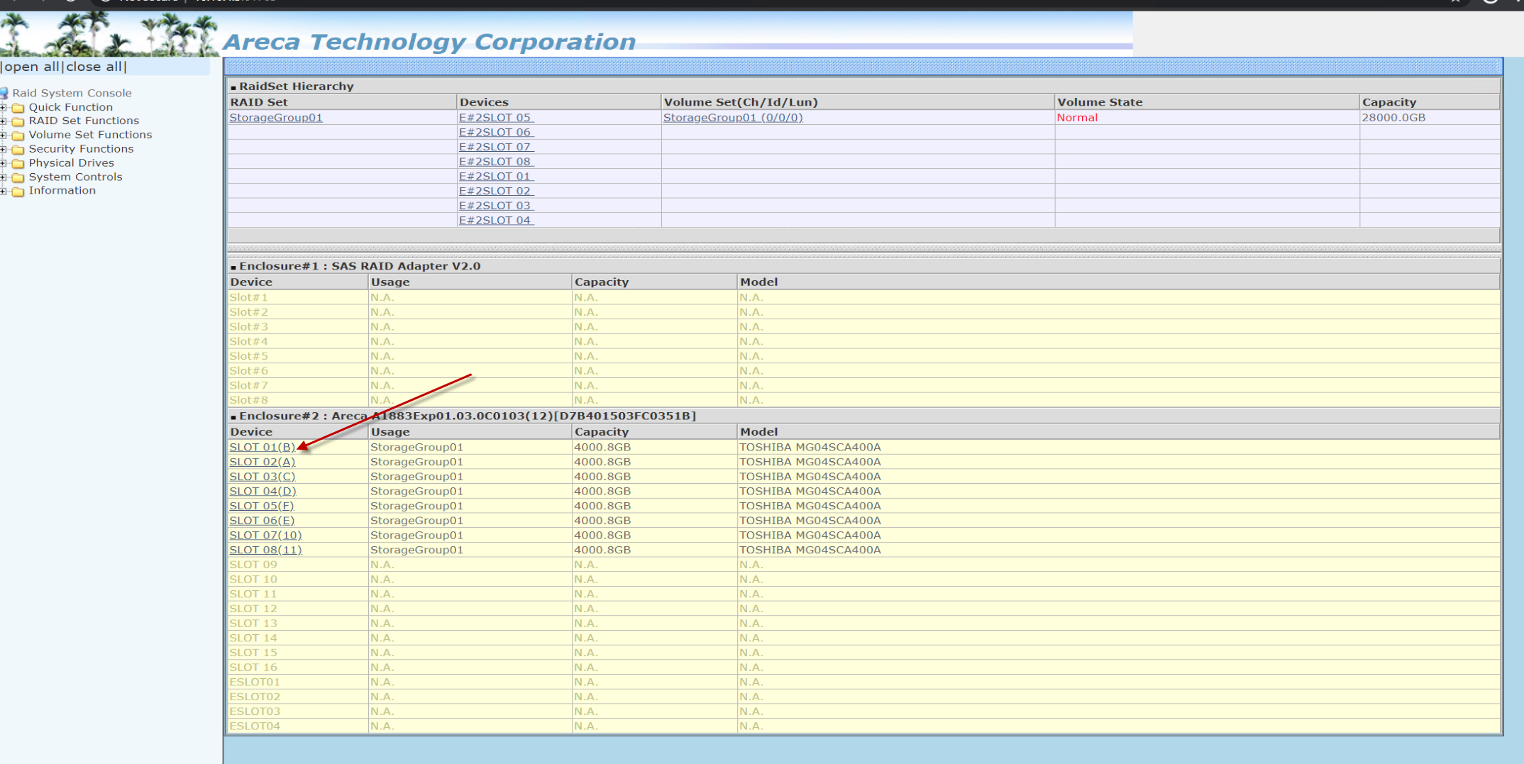1524x764 pixels.
Task: Open the Security Functions label
Action: 81,149
